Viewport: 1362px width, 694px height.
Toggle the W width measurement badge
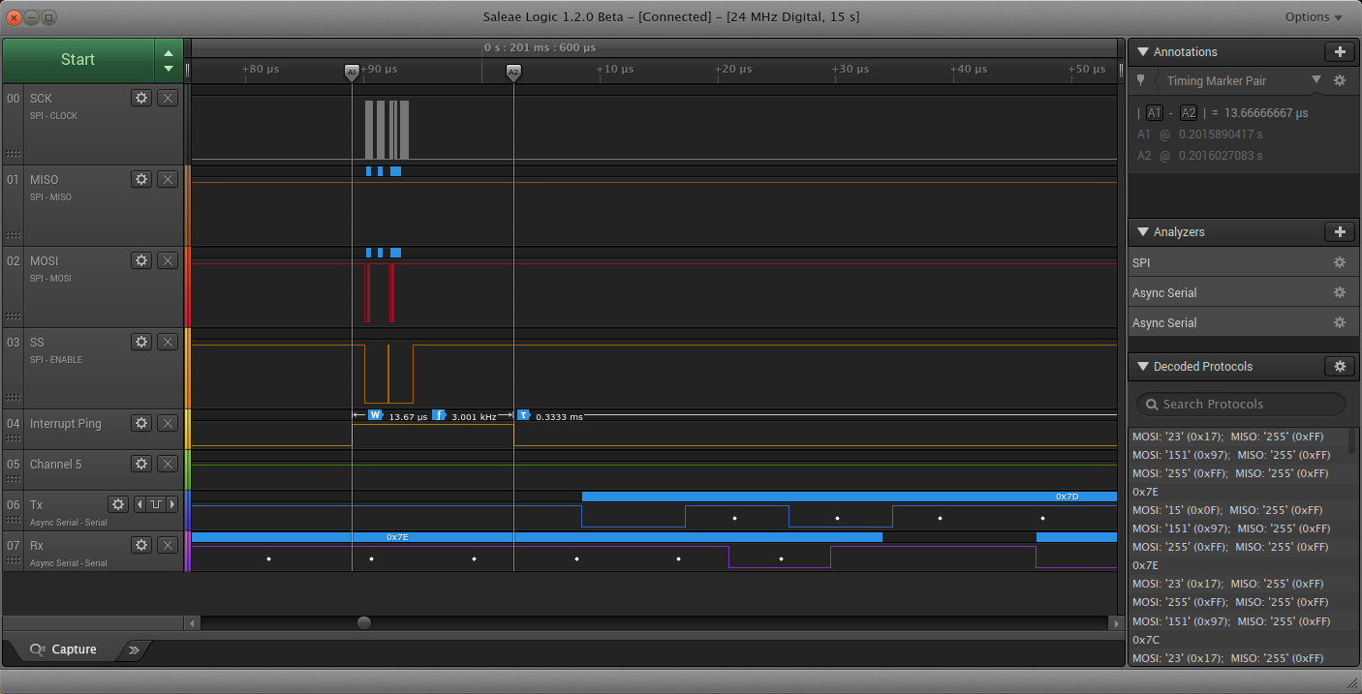376,415
